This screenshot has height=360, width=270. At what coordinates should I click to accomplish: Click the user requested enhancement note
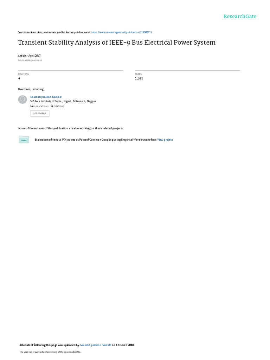(50, 352)
